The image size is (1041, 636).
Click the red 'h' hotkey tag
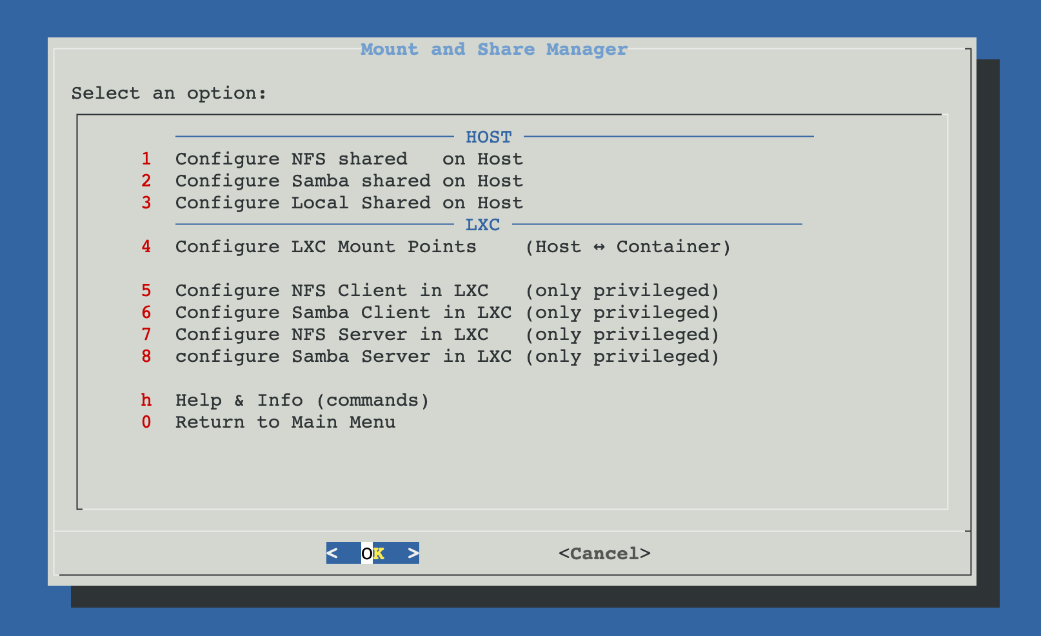[x=146, y=401]
